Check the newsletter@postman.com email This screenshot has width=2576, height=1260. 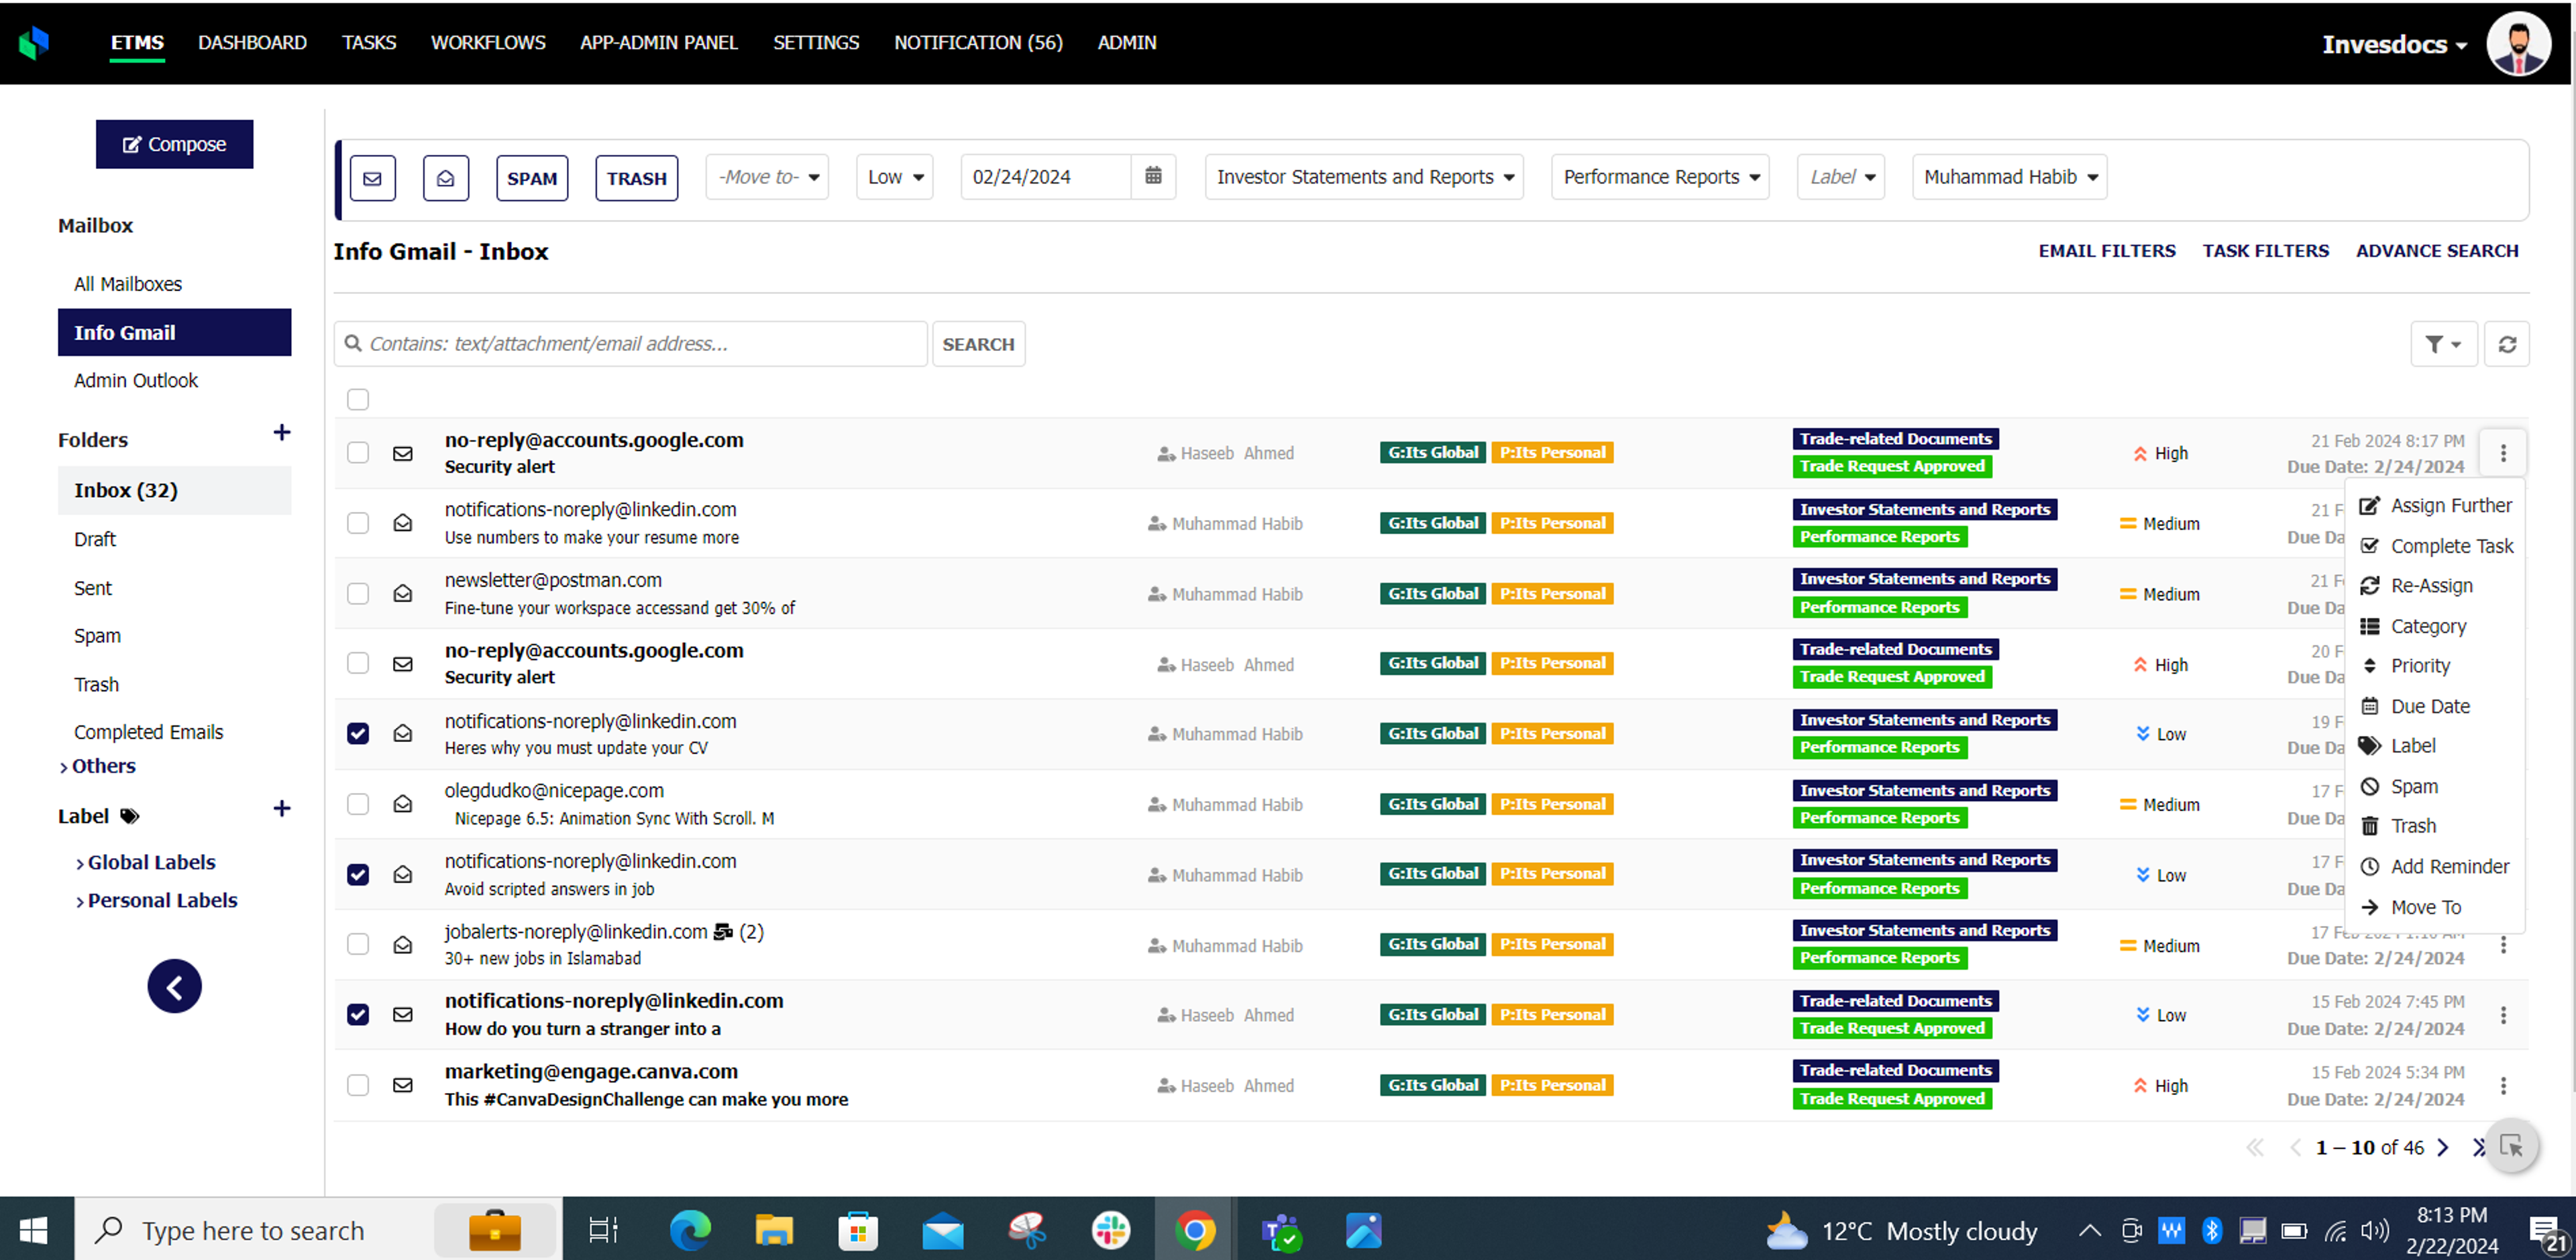coord(357,594)
